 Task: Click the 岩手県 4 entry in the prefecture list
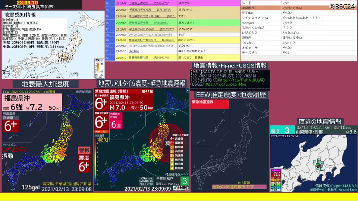coord(176,160)
